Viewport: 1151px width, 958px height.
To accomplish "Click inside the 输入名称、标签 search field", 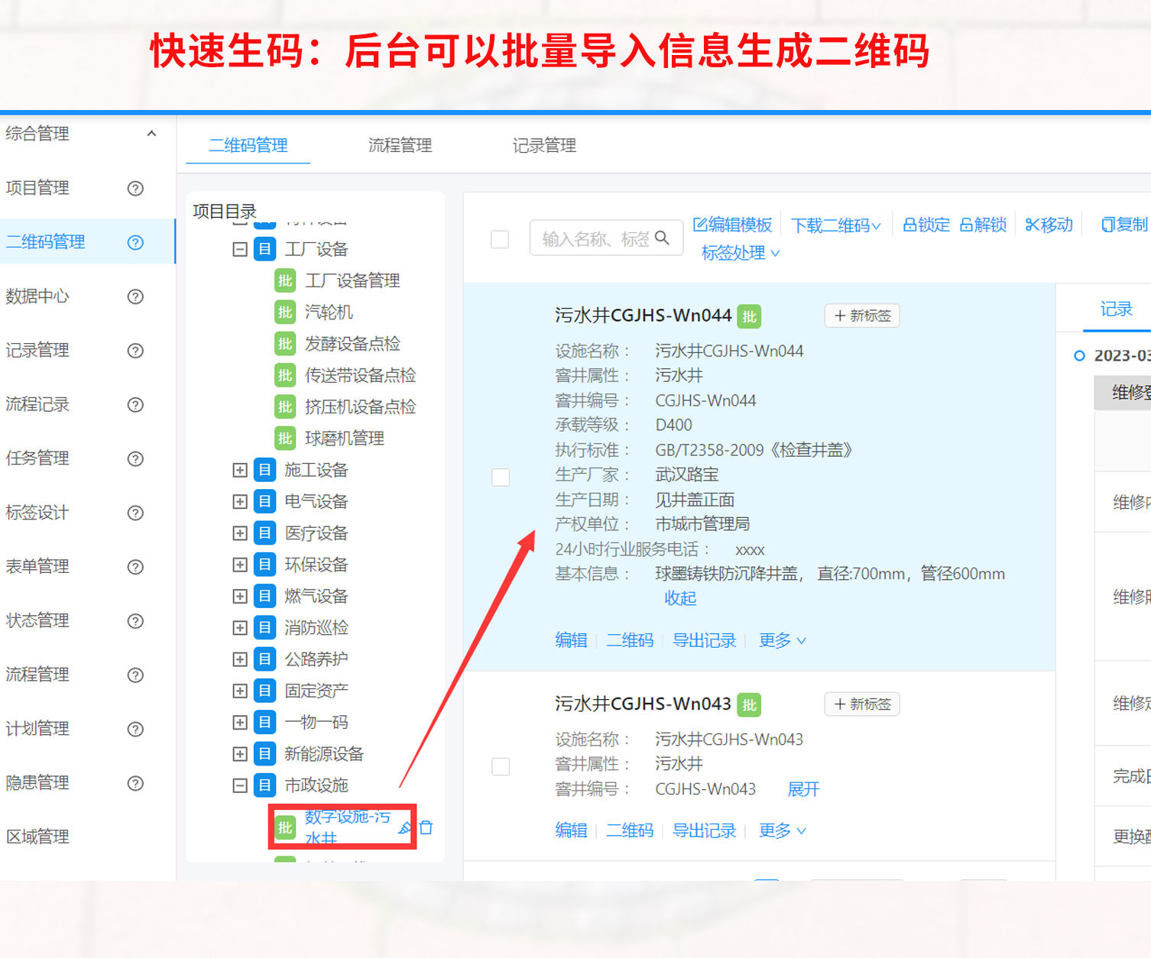I will 596,238.
